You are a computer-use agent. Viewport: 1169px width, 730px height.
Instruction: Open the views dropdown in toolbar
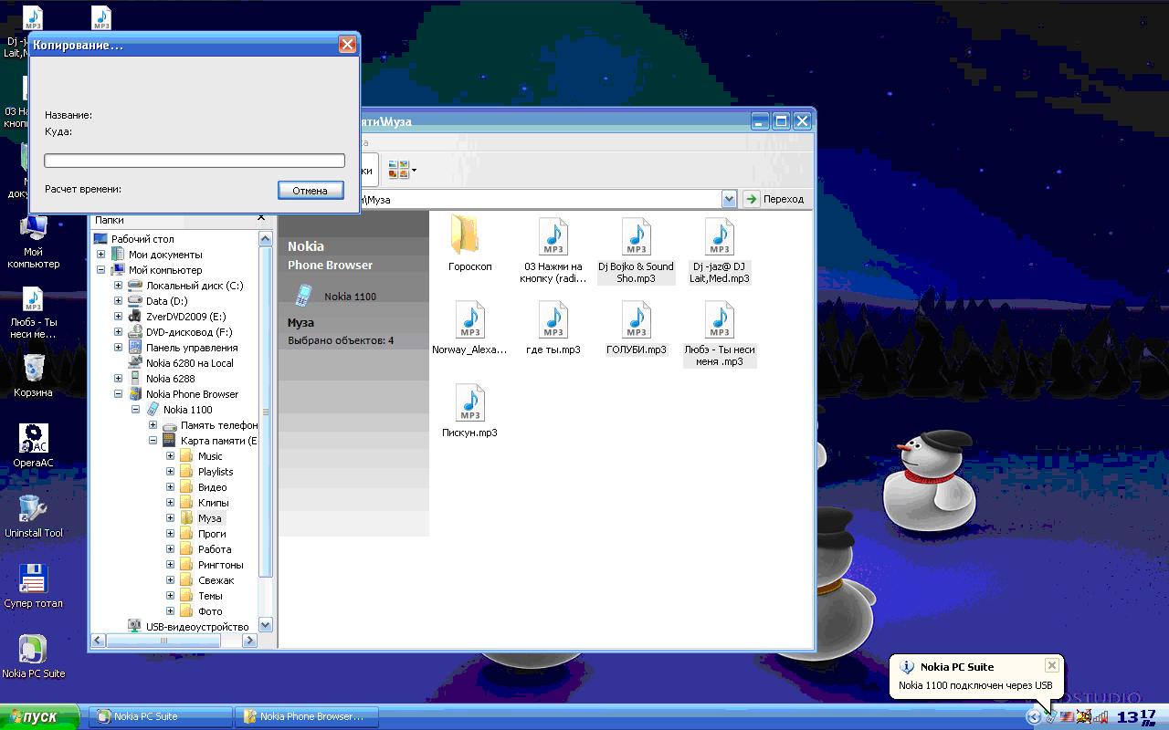click(x=414, y=171)
